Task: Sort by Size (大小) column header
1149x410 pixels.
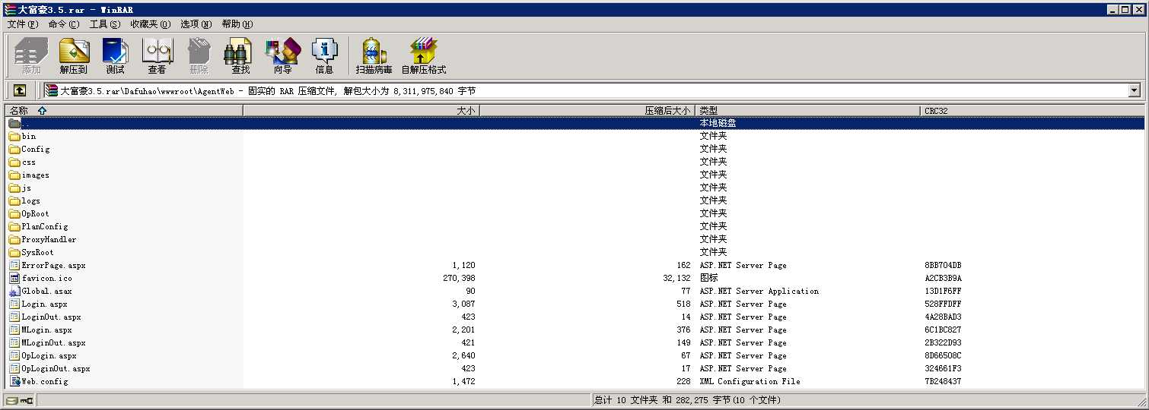Action: click(x=361, y=111)
